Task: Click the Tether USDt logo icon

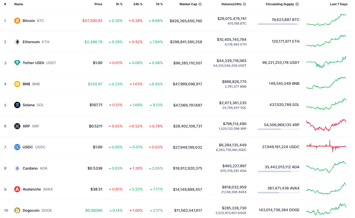Action: [x=17, y=63]
